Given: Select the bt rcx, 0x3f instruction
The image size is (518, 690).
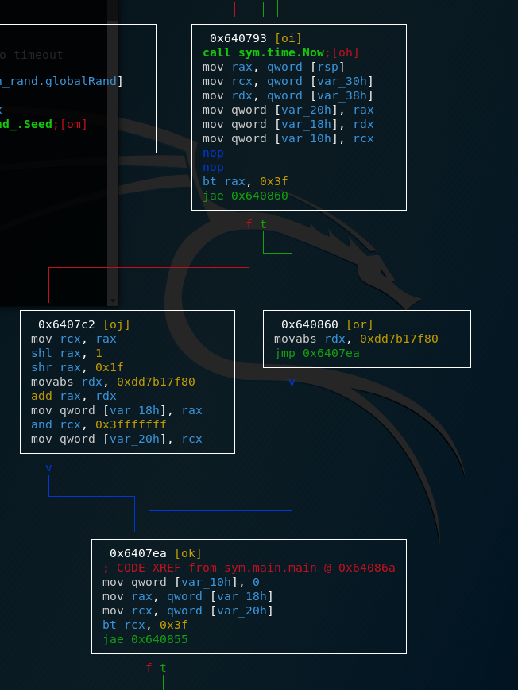Looking at the screenshot, I should pyautogui.click(x=145, y=625).
